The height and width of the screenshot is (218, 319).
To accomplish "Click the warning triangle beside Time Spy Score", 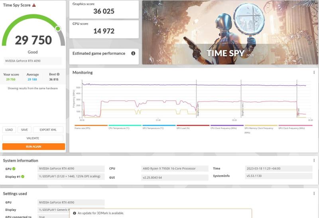I will (34, 6).
